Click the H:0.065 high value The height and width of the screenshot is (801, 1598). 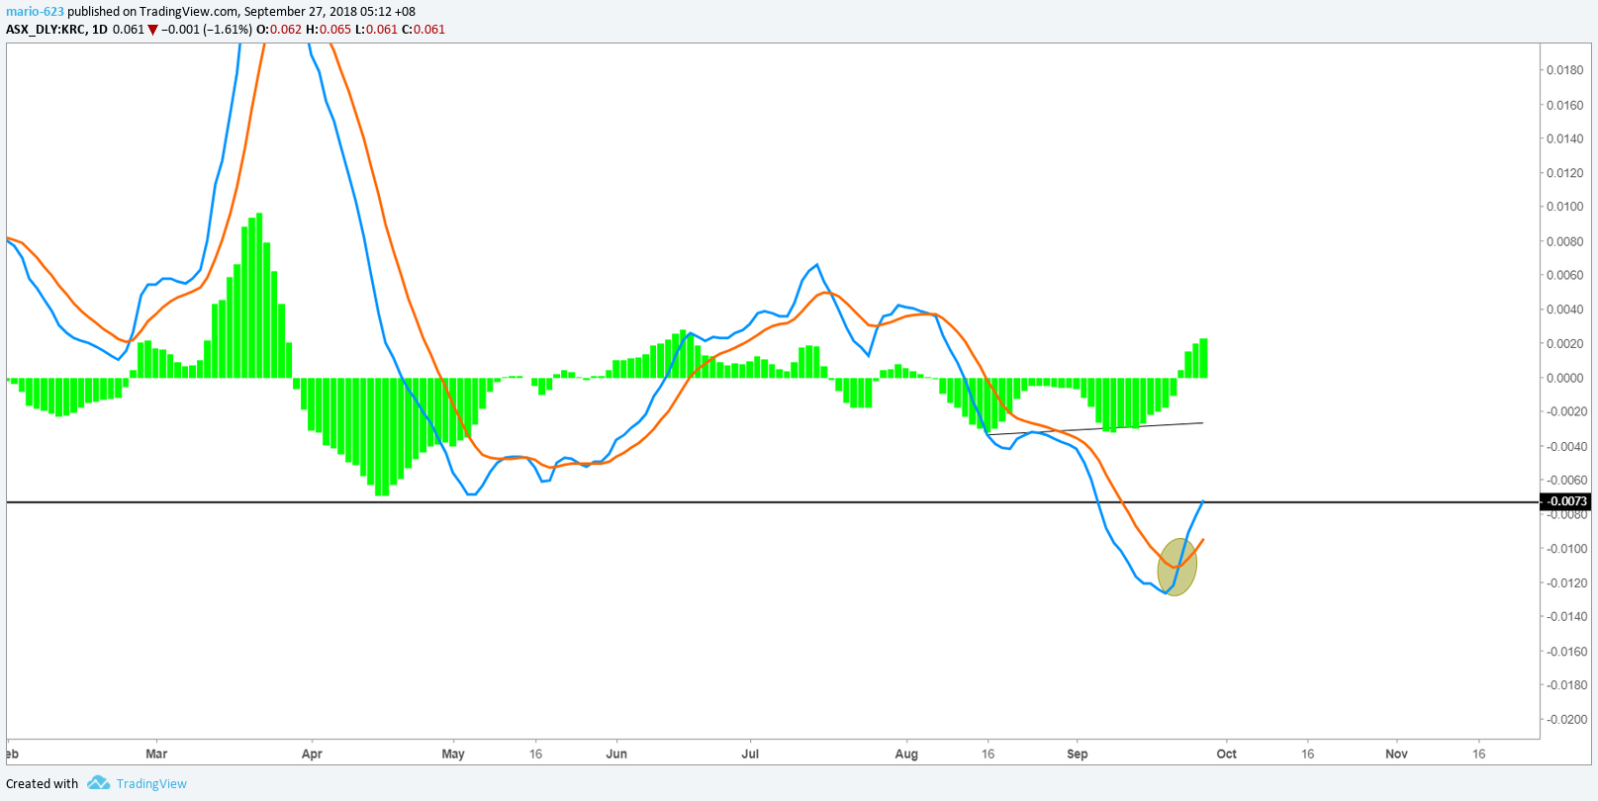click(x=329, y=30)
